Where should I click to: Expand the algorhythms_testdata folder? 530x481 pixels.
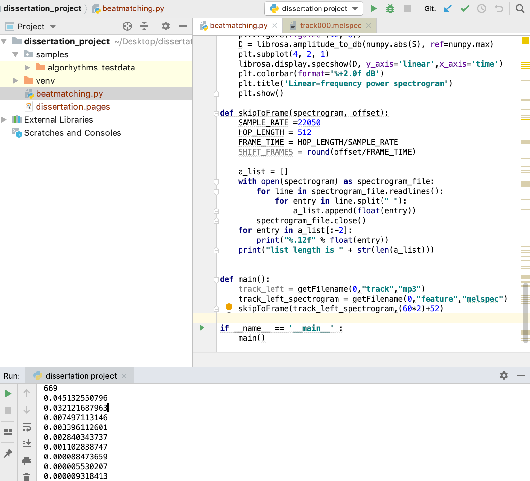pyautogui.click(x=27, y=68)
